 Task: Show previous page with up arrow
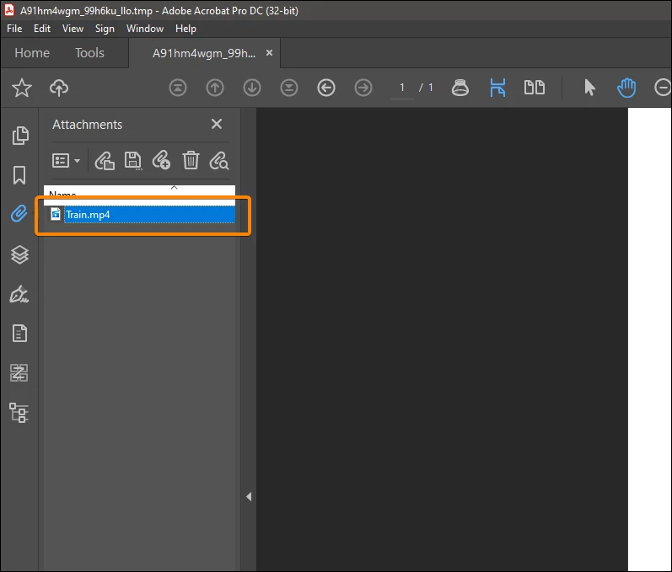pos(215,88)
